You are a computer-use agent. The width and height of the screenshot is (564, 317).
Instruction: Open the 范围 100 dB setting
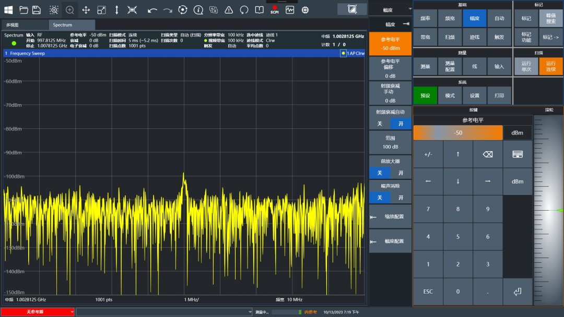(390, 142)
